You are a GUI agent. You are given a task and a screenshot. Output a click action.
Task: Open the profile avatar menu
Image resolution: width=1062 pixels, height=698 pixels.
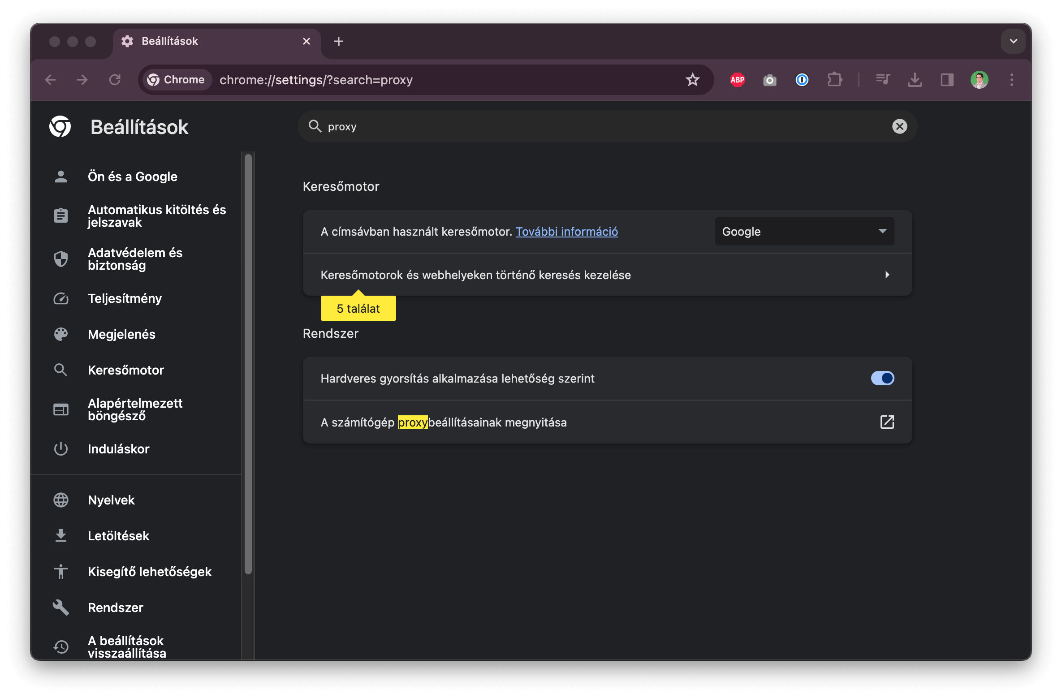pos(979,80)
